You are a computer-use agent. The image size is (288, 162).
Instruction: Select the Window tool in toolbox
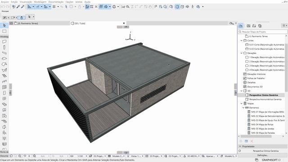pos(4,99)
